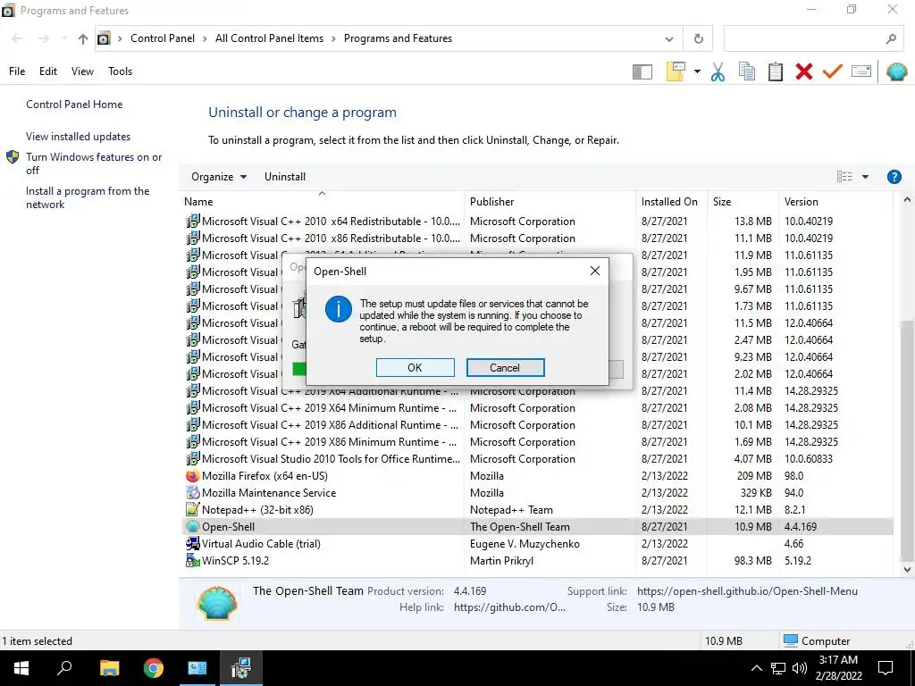Click OK in the Open-Shell dialog
Viewport: 915px width, 686px height.
pos(415,367)
